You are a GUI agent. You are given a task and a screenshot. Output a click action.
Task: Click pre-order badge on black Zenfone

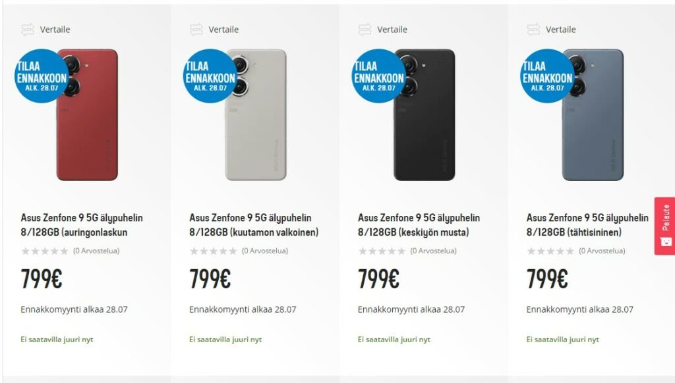378,76
